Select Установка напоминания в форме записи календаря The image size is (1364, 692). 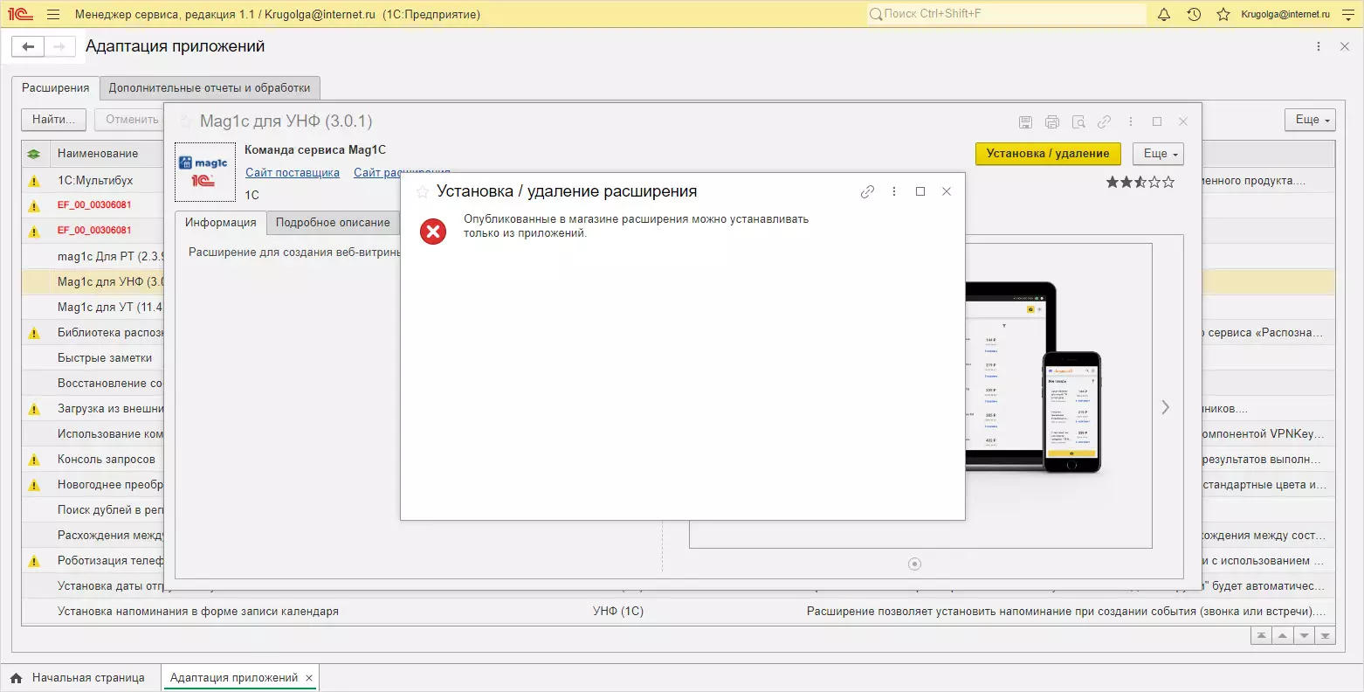pyautogui.click(x=678, y=612)
